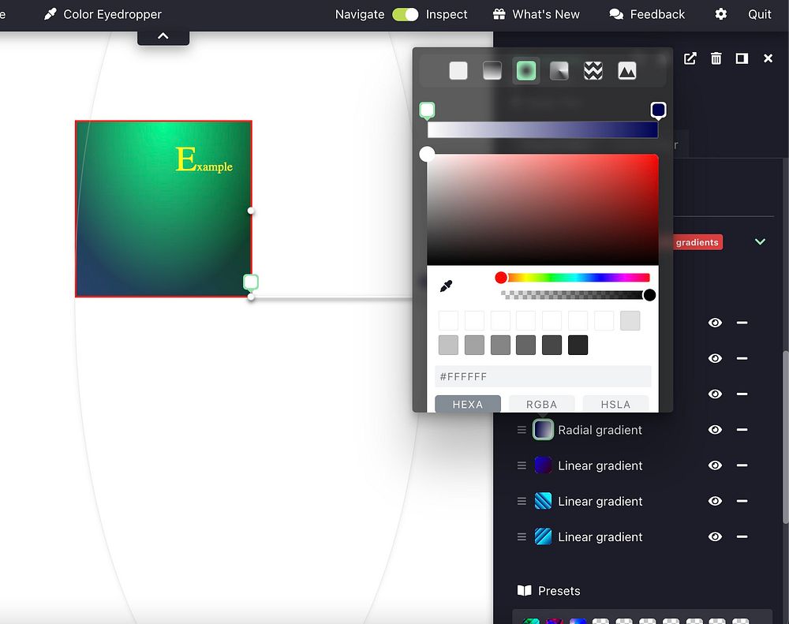The width and height of the screenshot is (789, 624).
Task: Collapse the top bar with the up chevron tab
Action: coord(163,37)
